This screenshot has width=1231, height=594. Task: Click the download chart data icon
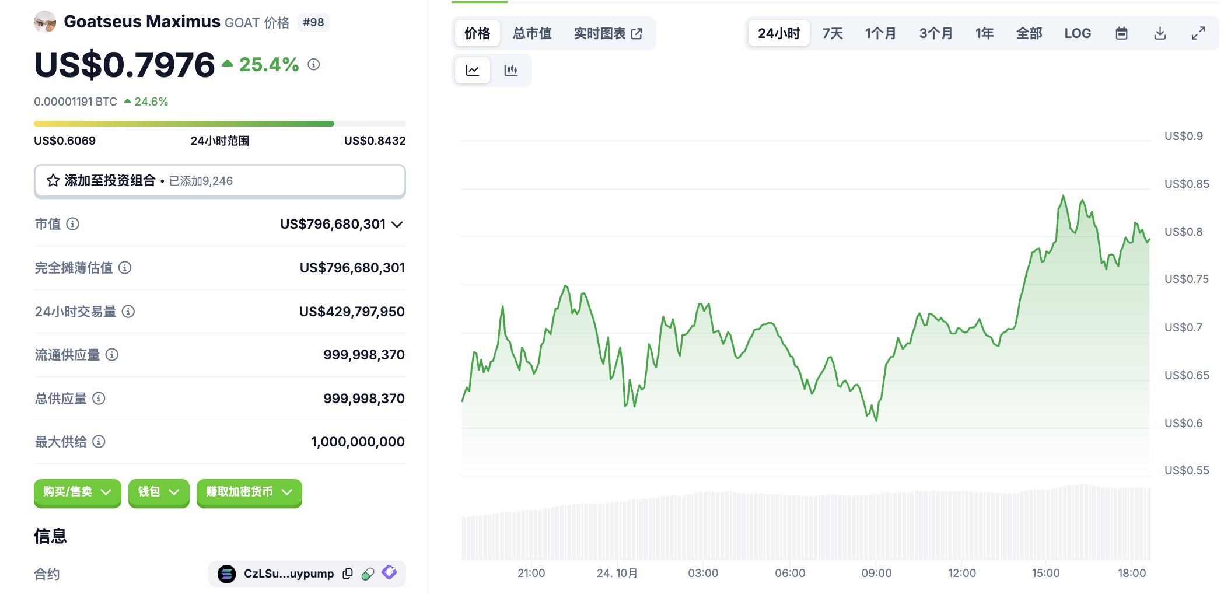coord(1160,33)
